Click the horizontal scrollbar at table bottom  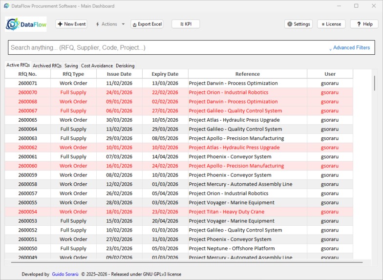pyautogui.click(x=187, y=262)
